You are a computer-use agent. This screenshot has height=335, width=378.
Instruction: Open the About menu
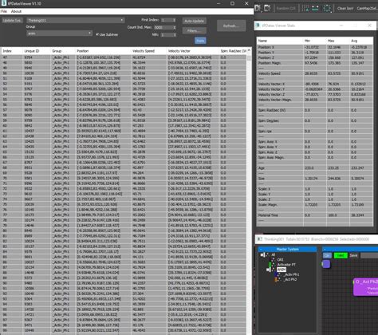(16, 11)
